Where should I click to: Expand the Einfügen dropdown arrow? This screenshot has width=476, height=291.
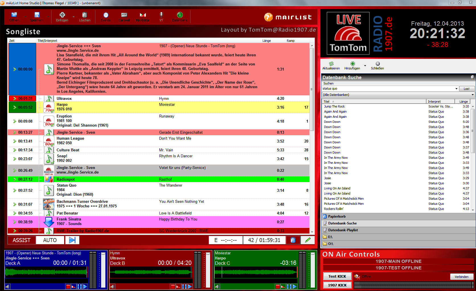pos(73,17)
